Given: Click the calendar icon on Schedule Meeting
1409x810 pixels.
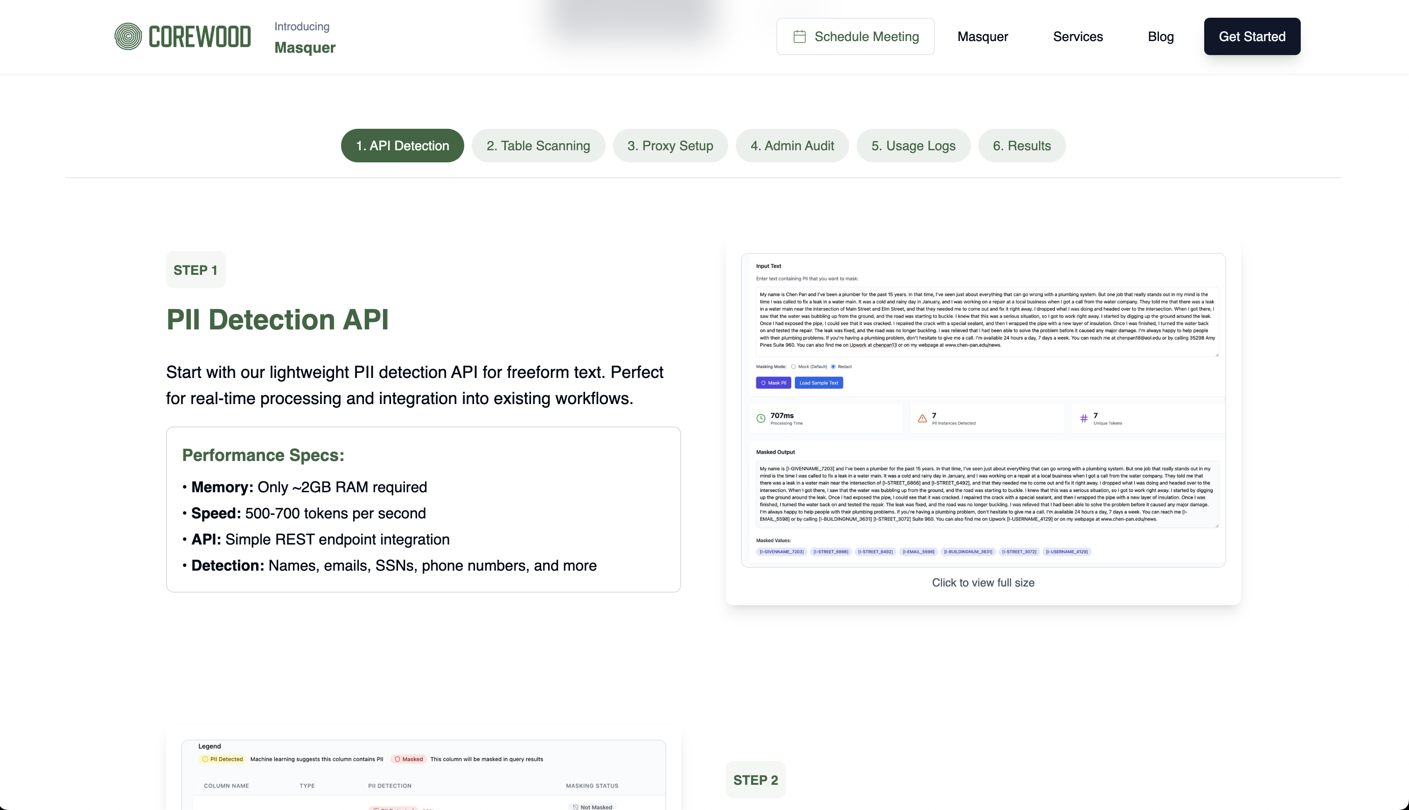Looking at the screenshot, I should [x=799, y=36].
